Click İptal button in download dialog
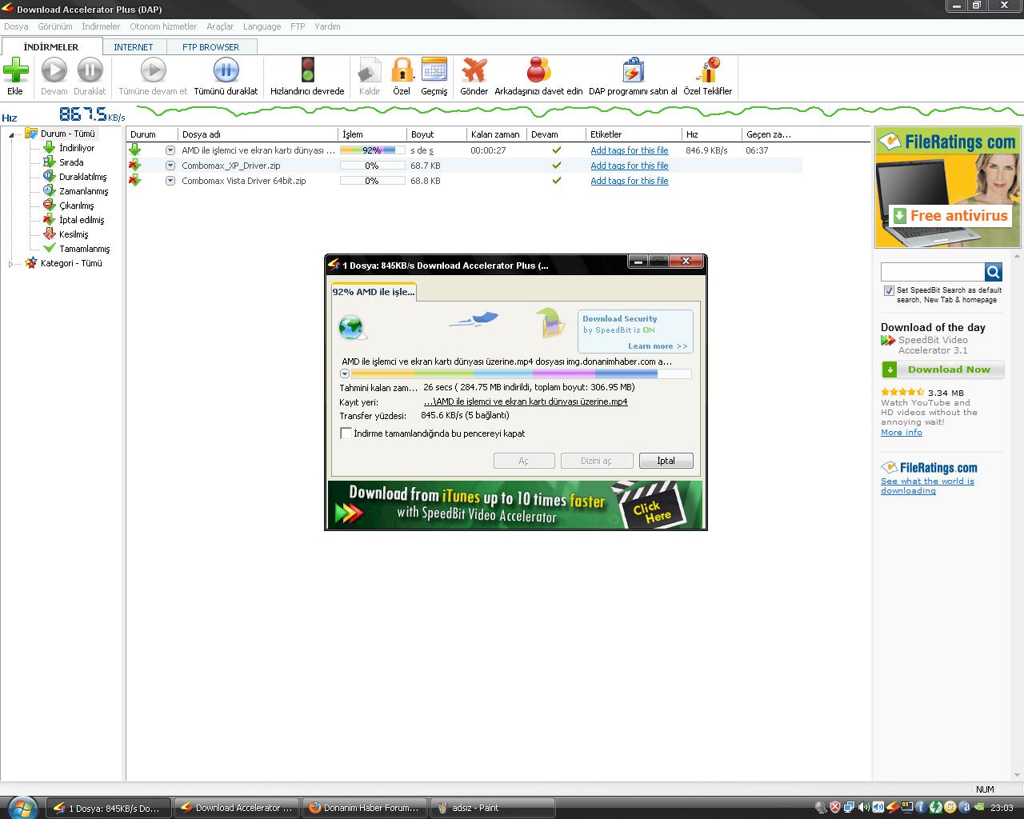The image size is (1024, 819). click(x=666, y=461)
